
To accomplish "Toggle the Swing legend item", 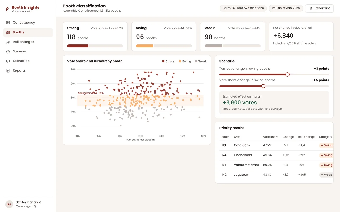I will 185,61.
